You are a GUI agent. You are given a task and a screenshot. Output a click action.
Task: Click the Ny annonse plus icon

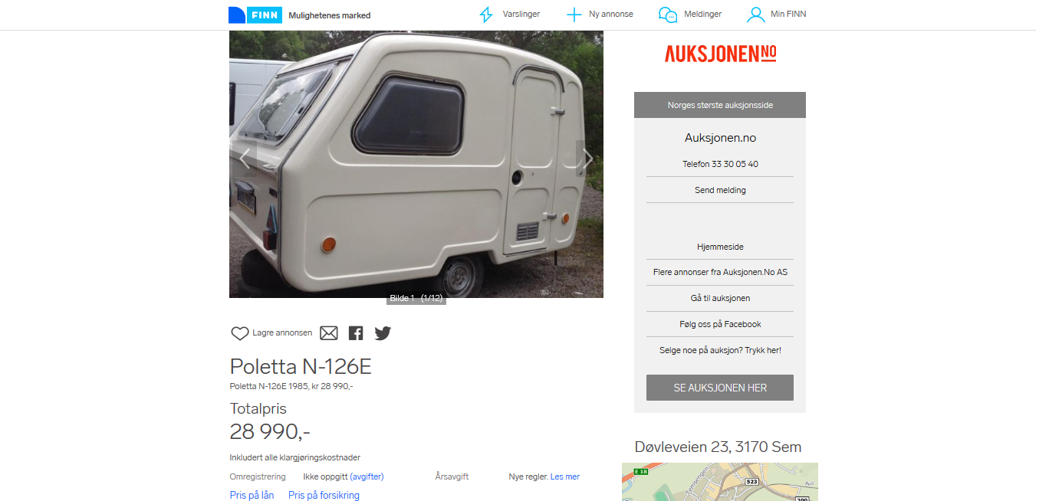[574, 15]
